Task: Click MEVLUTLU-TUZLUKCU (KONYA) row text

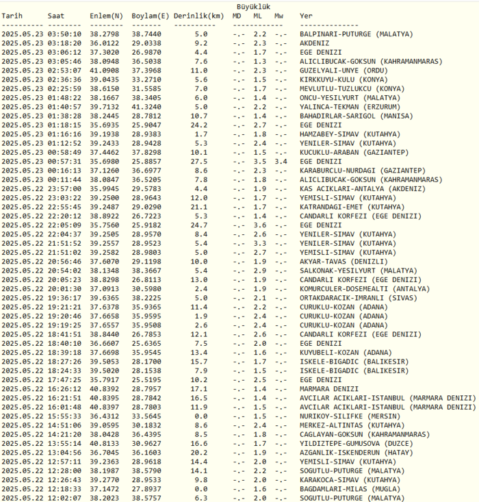Action: pyautogui.click(x=352, y=88)
